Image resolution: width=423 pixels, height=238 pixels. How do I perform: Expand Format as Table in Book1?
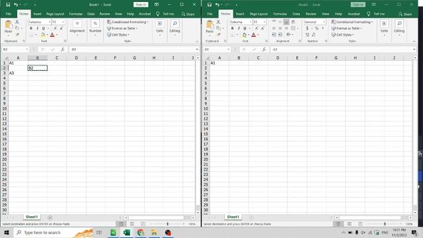pos(122,28)
